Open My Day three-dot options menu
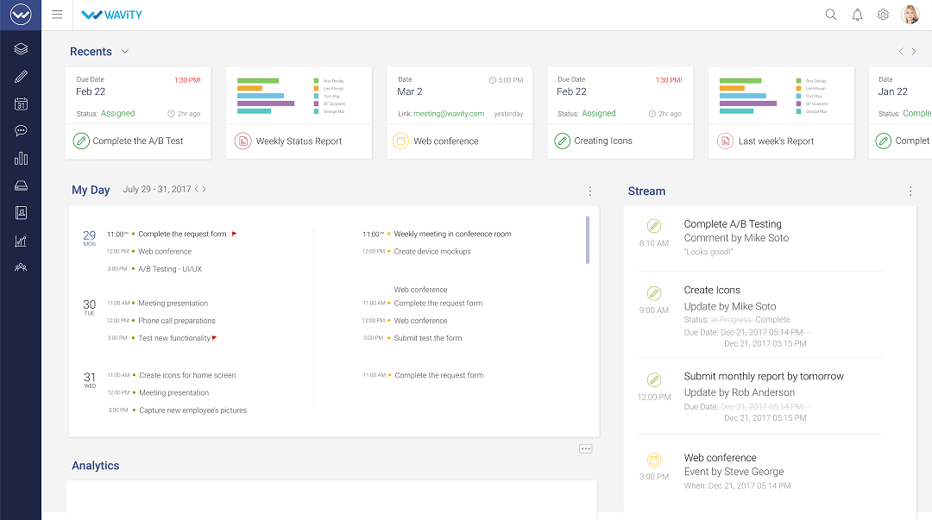 click(x=589, y=191)
